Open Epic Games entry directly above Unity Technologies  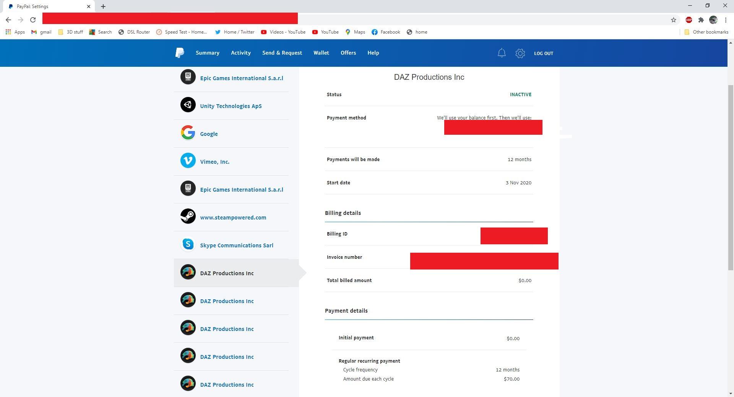tap(231, 78)
